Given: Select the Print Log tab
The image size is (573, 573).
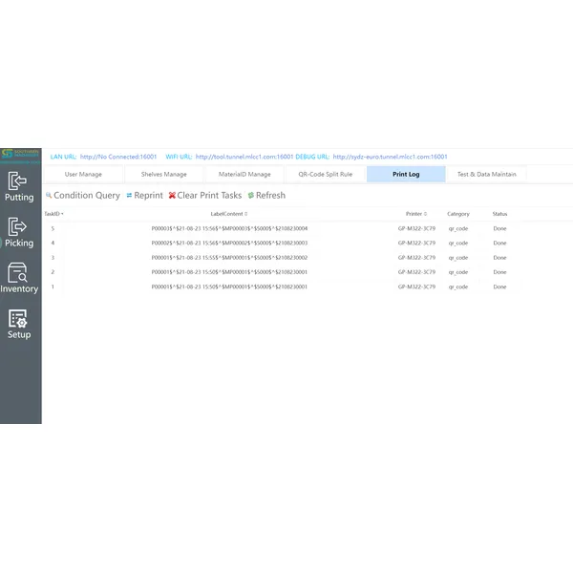Looking at the screenshot, I should point(406,175).
